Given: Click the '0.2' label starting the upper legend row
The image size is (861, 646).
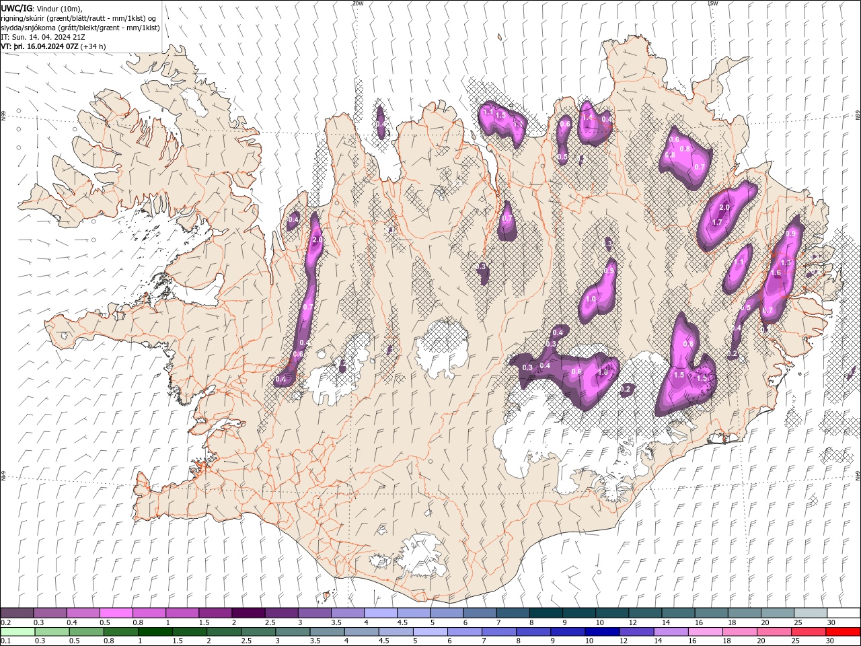Looking at the screenshot, I should point(6,622).
